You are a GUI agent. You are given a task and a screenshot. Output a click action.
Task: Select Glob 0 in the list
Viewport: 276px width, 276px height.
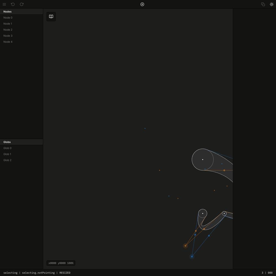tap(22, 148)
